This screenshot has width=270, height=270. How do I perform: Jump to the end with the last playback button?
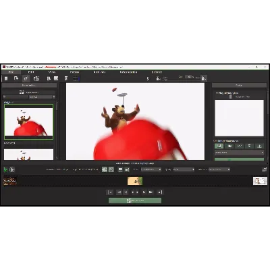pyautogui.click(x=160, y=192)
